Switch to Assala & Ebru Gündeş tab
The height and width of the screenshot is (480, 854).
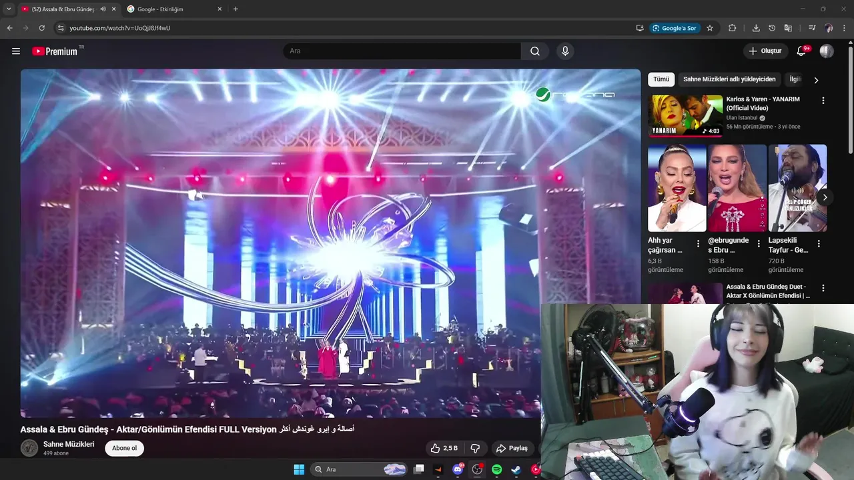(63, 9)
